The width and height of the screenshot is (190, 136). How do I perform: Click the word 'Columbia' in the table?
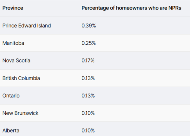pos(30,78)
